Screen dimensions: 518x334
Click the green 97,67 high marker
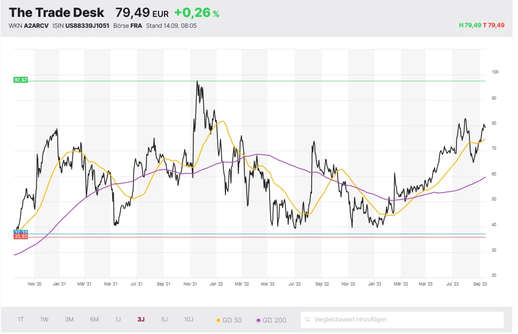[21, 80]
